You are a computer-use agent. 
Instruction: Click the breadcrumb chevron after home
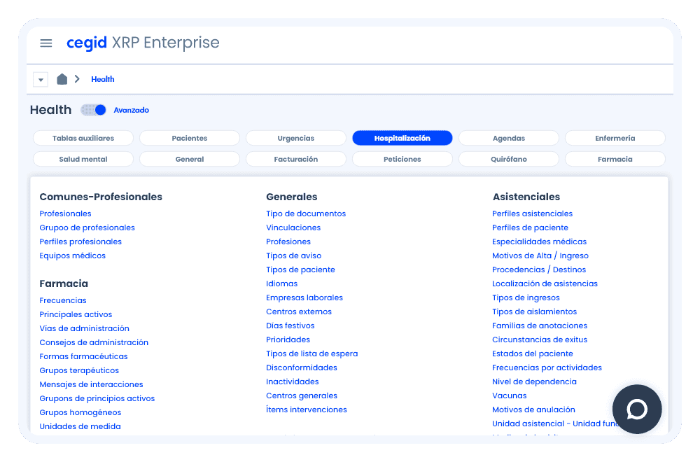[x=77, y=79]
